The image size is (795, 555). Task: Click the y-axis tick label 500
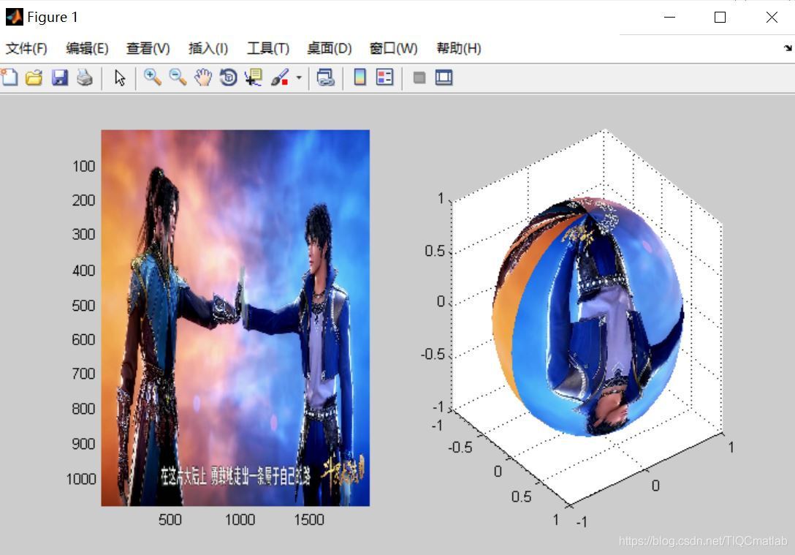[x=83, y=306]
